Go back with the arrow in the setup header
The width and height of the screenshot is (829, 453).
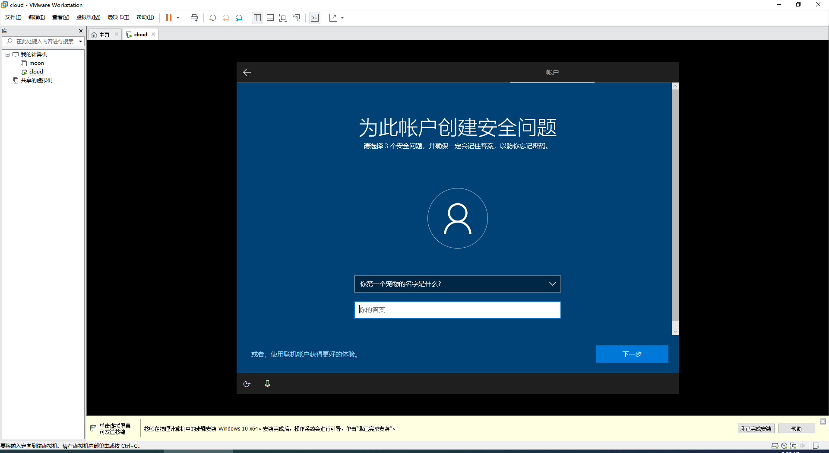(247, 72)
